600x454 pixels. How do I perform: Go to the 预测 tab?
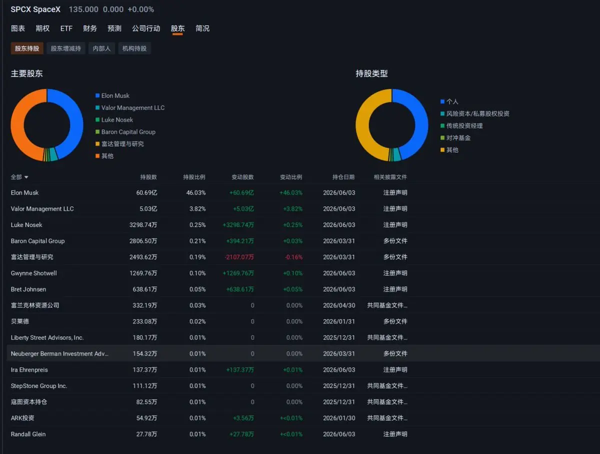click(x=114, y=28)
